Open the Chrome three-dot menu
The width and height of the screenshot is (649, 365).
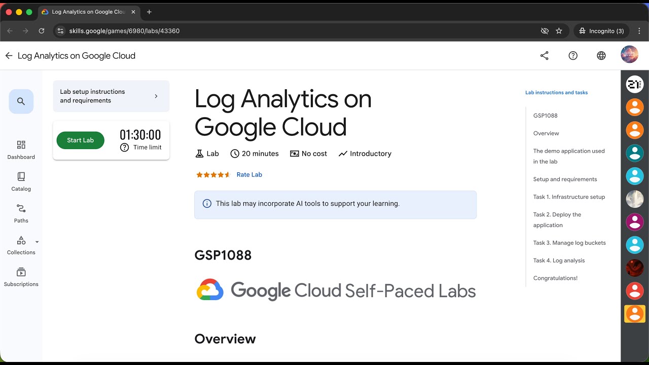coord(639,31)
